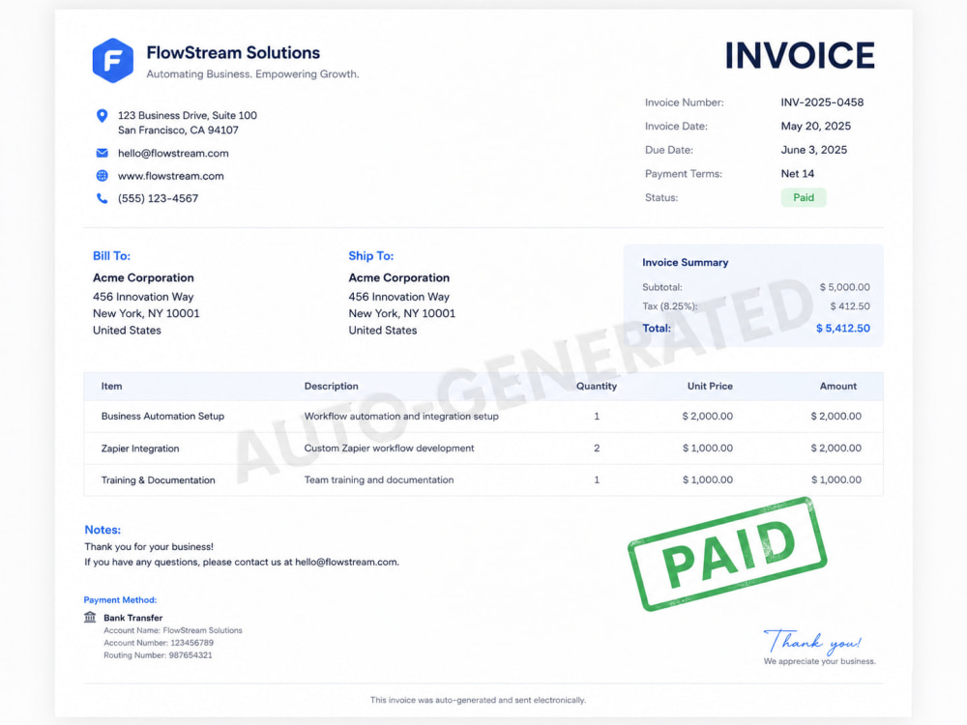Open the hello@flowstream.com email address in header

pos(173,153)
